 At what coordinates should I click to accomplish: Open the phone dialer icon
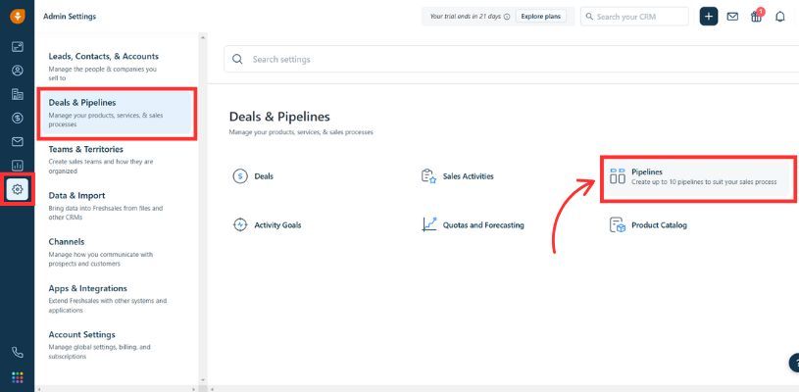pos(18,352)
